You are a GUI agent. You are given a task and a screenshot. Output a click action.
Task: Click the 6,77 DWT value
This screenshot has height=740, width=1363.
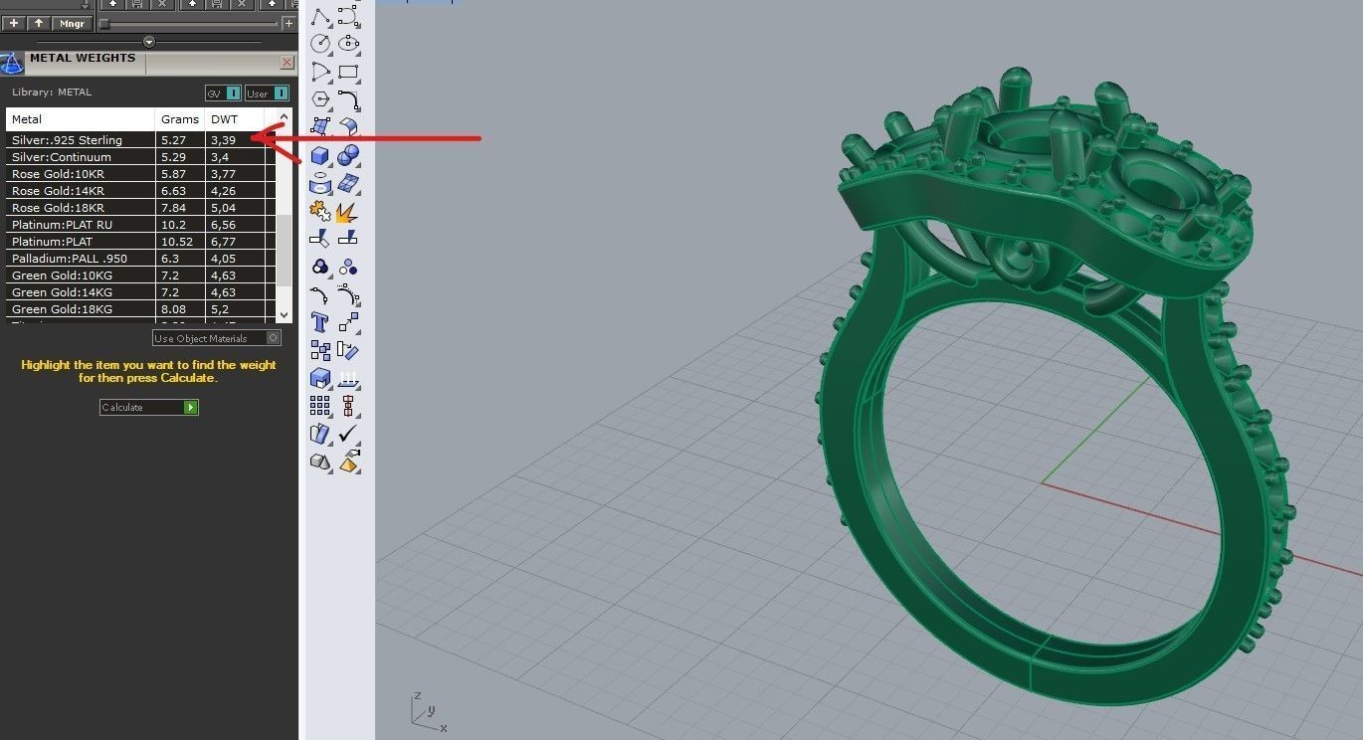click(223, 242)
